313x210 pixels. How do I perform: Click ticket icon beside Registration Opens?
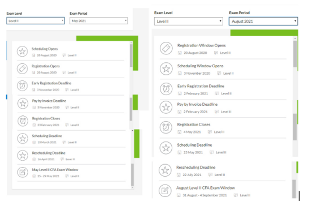[x=23, y=68]
